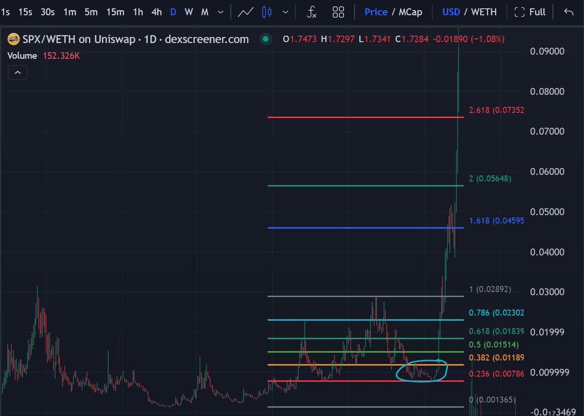584x416 pixels.
Task: Click the 0.05000 price axis label
Action: click(547, 212)
